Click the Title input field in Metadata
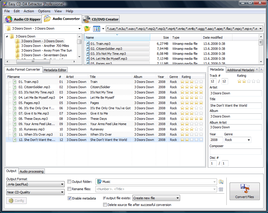This screenshot has width=268, height=213. pos(236,105)
